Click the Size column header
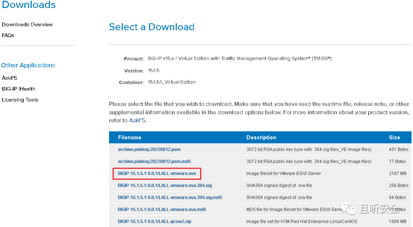The height and width of the screenshot is (227, 413). [394, 137]
